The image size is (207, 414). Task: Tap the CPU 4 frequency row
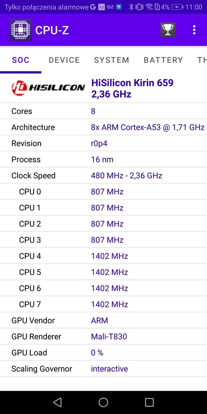point(103,256)
